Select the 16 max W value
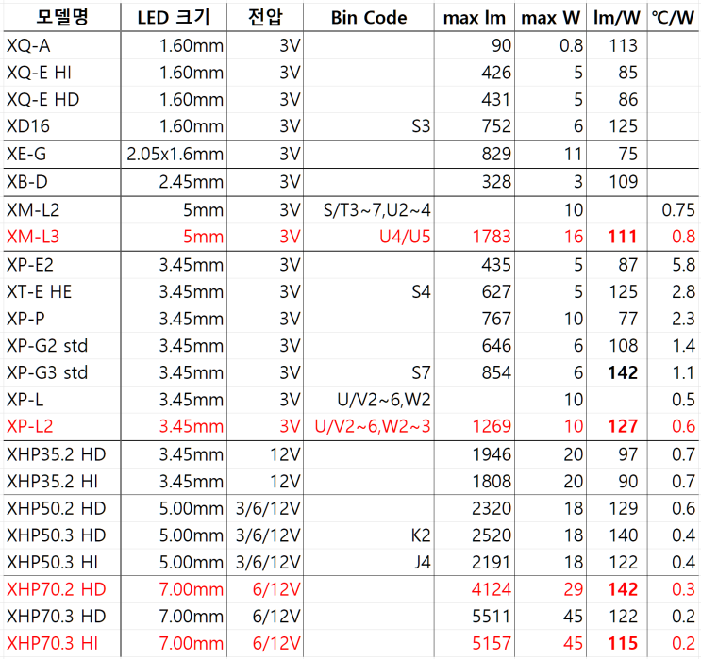701x659 pixels. 574,237
